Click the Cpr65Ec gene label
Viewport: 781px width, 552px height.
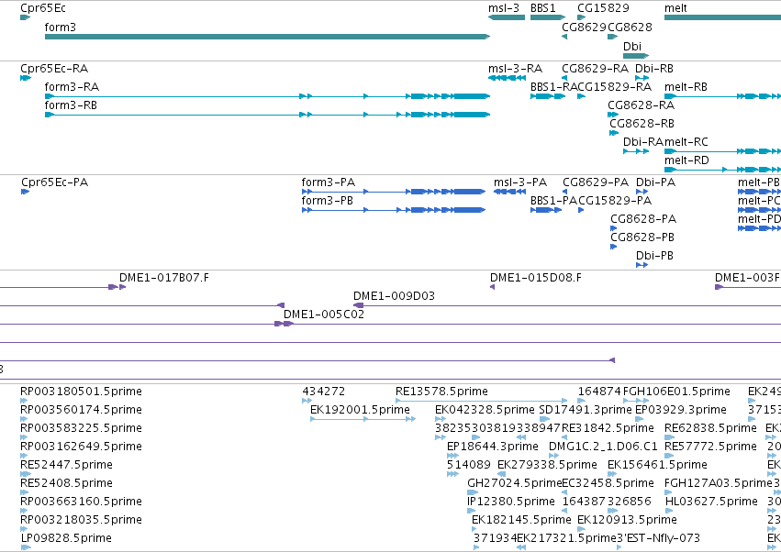pyautogui.click(x=43, y=8)
